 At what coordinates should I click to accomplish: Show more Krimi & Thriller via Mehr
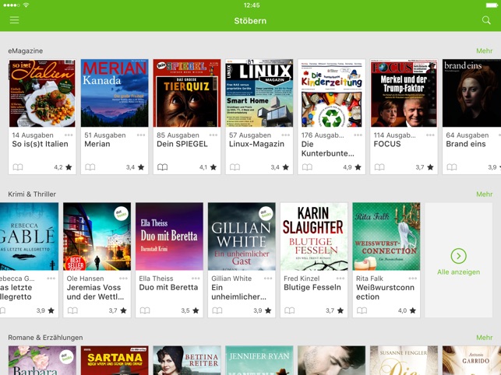485,194
